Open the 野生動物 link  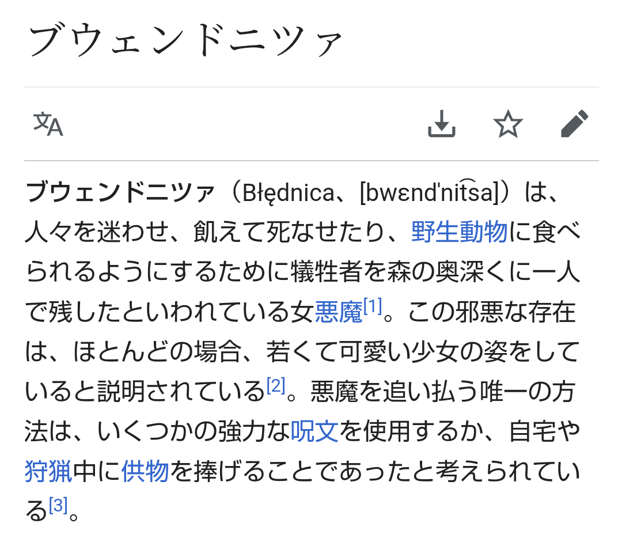(459, 232)
